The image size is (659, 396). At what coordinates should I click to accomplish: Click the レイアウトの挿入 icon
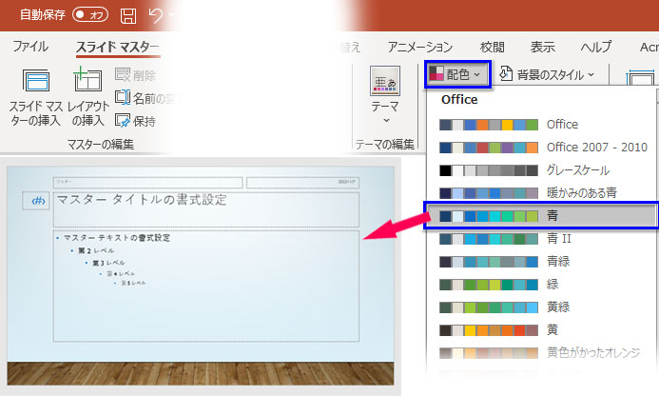pyautogui.click(x=87, y=79)
